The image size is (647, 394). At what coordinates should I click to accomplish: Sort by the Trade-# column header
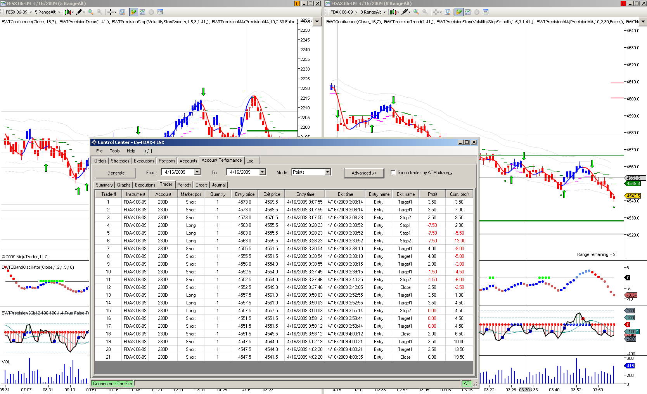coord(109,194)
